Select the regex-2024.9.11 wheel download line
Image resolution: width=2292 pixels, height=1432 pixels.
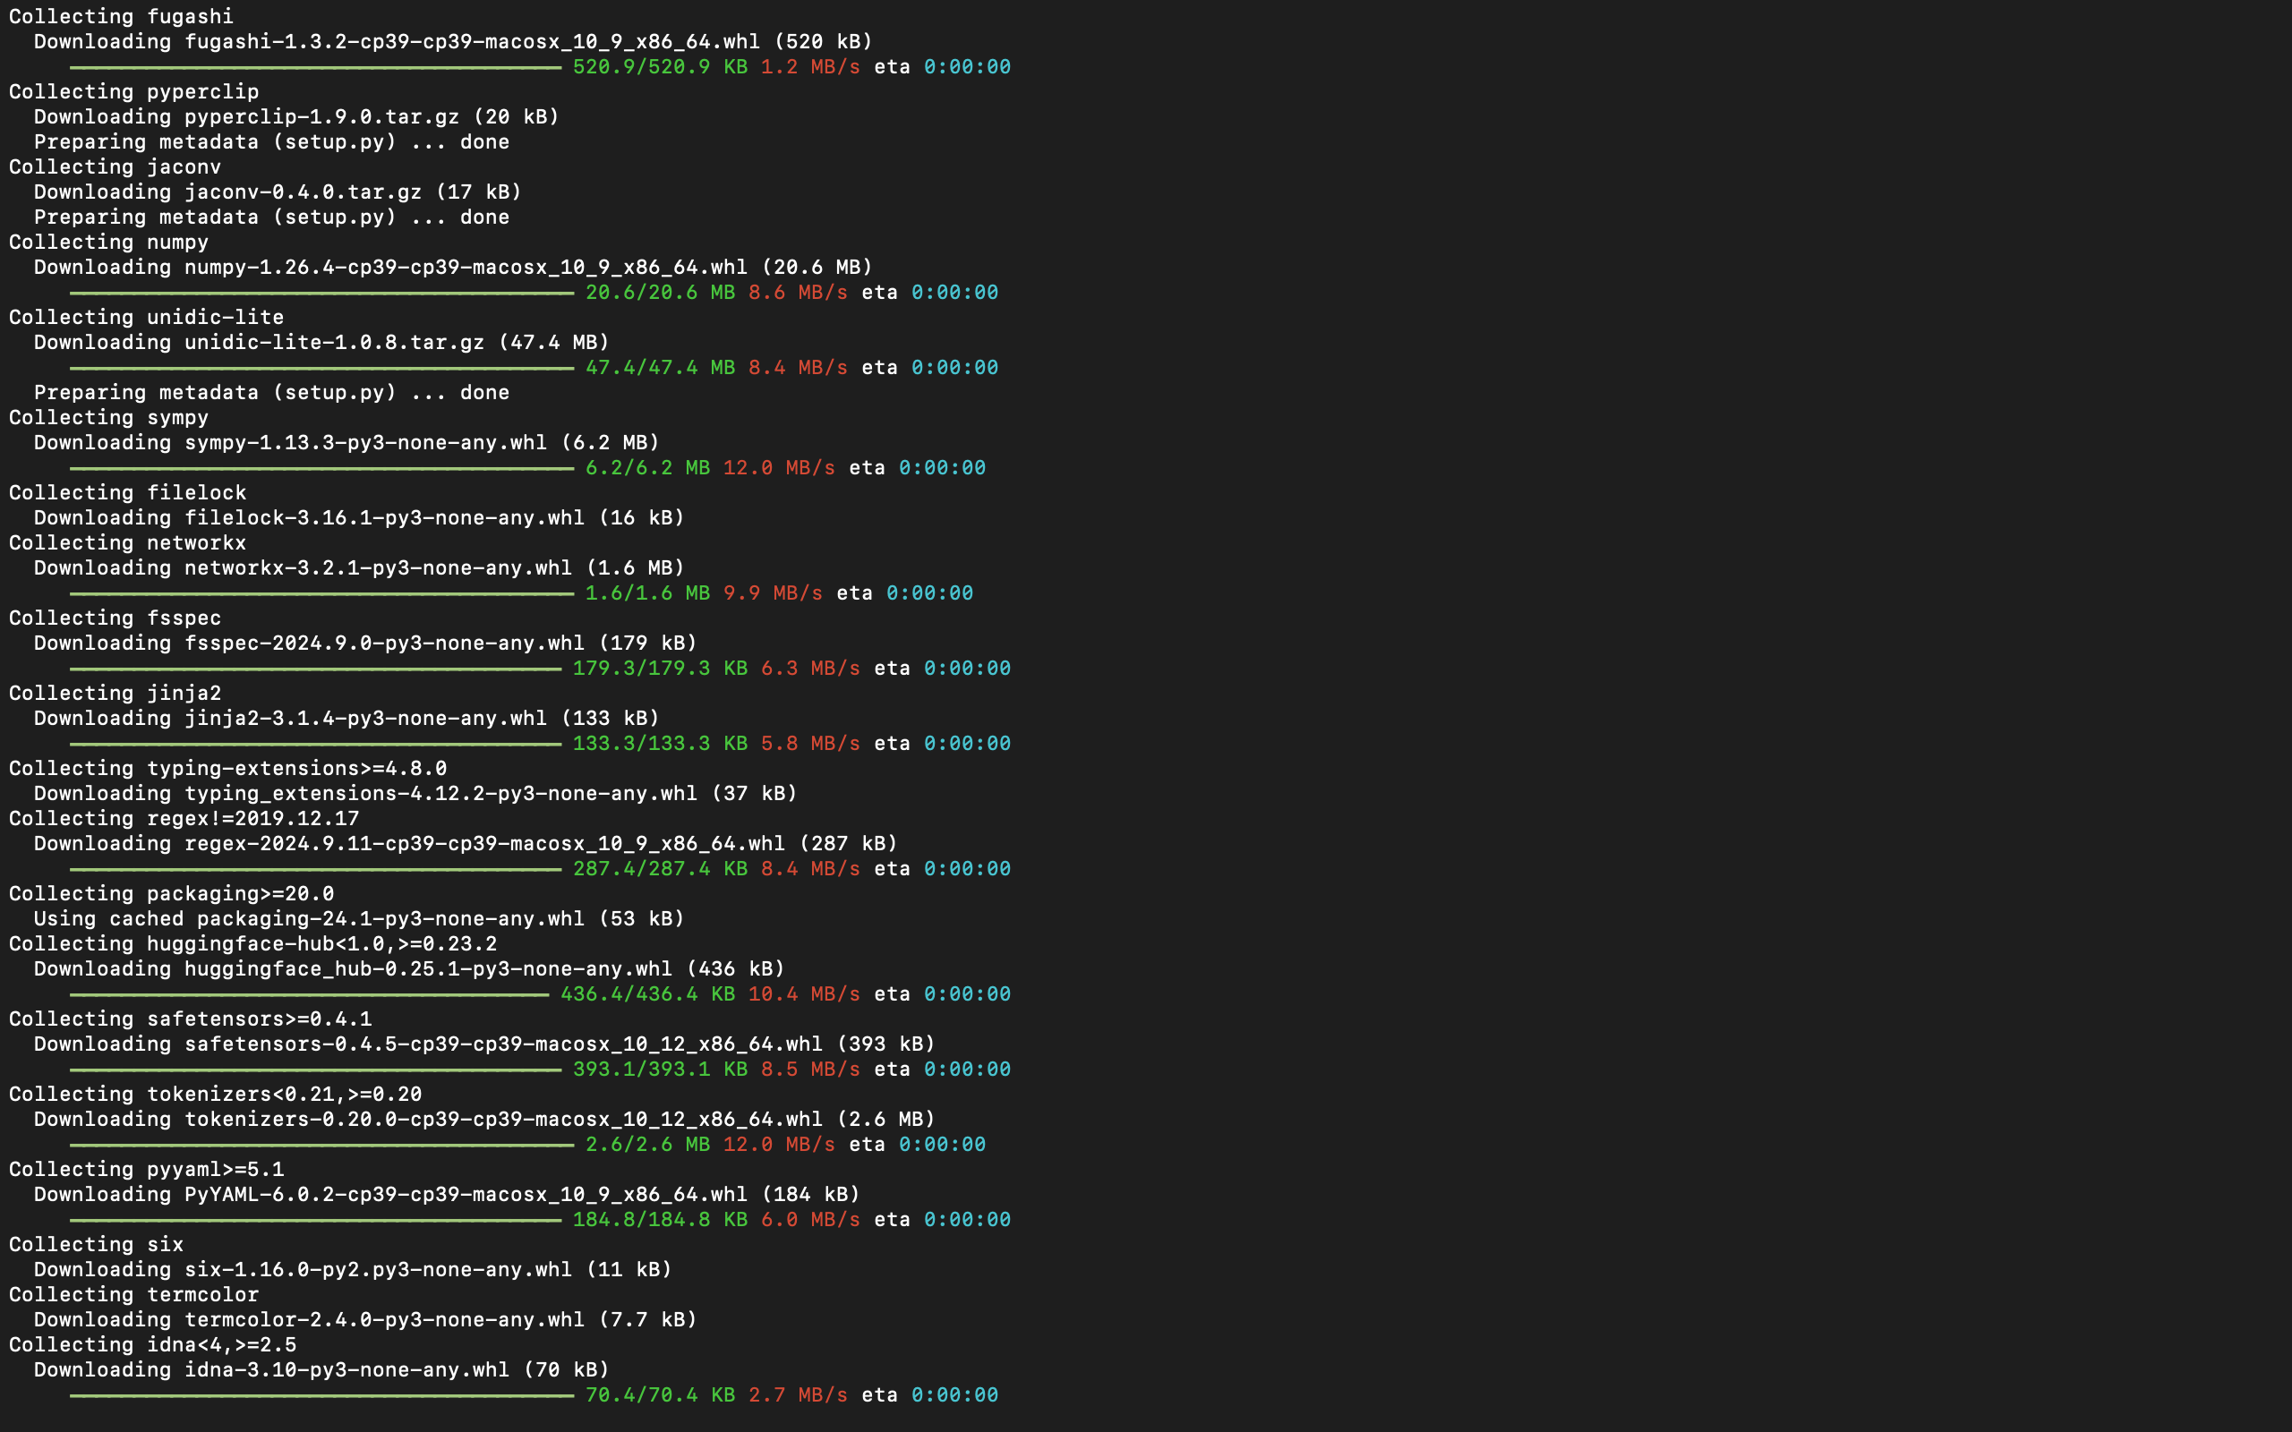tap(466, 844)
